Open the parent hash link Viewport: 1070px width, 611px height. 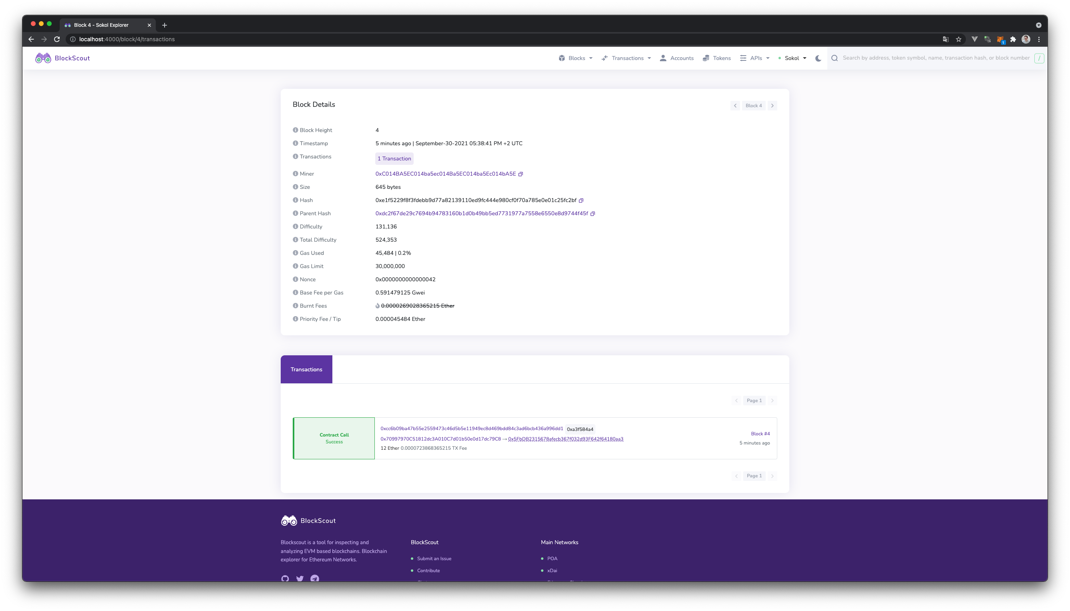(481, 214)
